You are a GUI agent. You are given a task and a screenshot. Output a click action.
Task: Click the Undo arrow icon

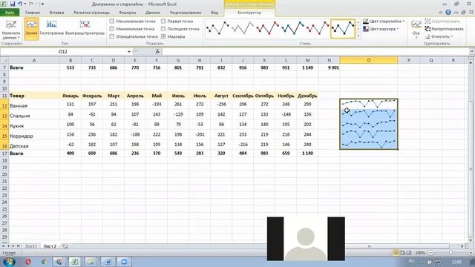(20, 4)
